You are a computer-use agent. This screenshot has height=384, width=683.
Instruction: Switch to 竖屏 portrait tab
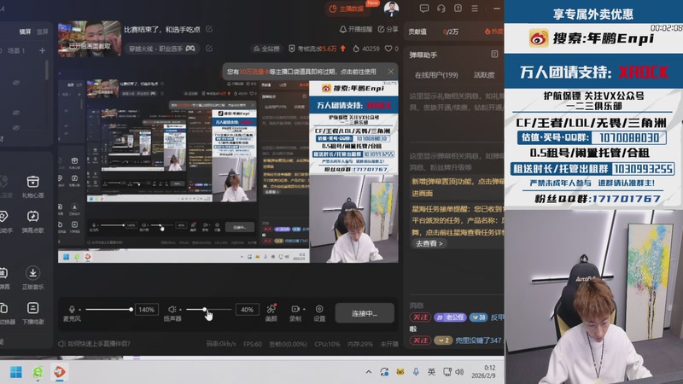(x=42, y=32)
